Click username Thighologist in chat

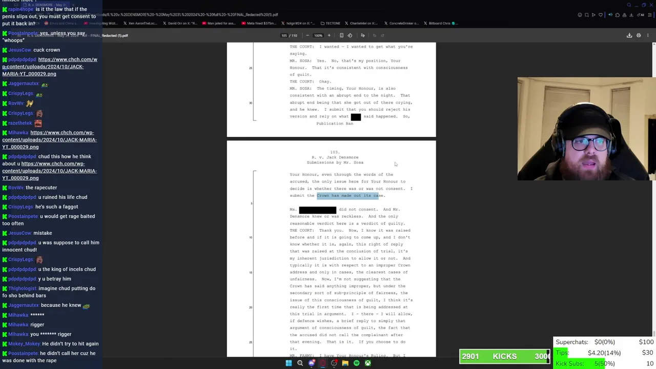(23, 289)
